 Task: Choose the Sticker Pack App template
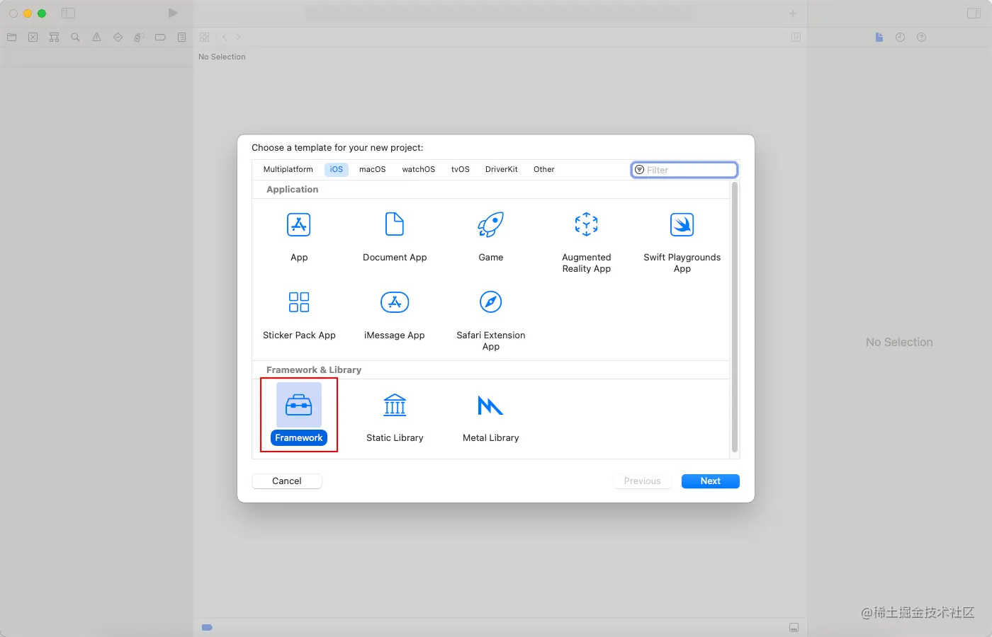click(299, 316)
